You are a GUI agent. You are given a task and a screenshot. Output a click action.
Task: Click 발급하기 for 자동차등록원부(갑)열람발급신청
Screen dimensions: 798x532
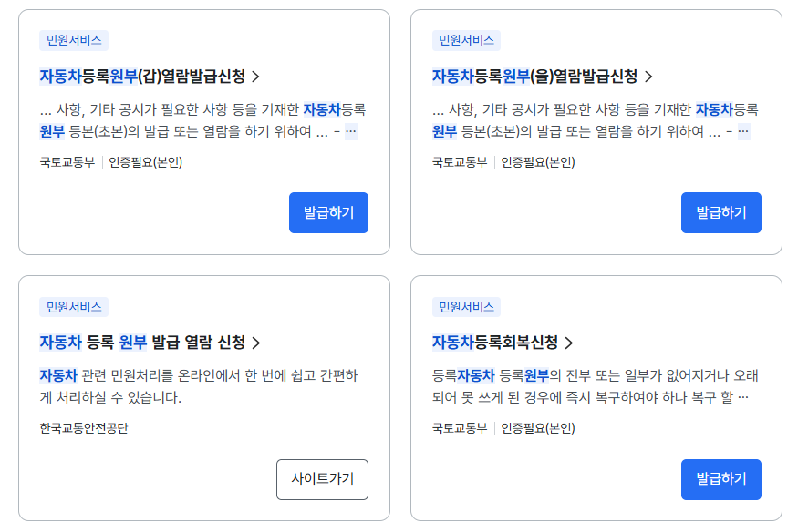[x=328, y=212]
